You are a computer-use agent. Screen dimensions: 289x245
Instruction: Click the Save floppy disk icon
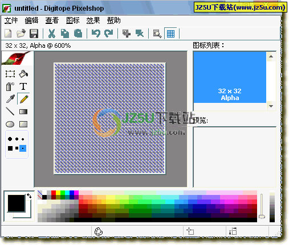[x=34, y=34]
